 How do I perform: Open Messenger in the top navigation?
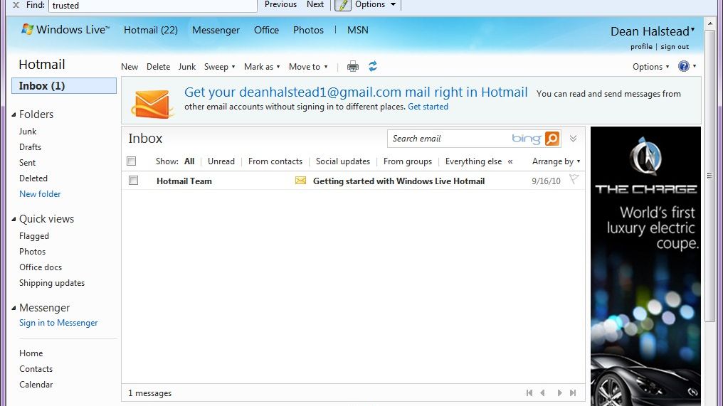pos(216,30)
